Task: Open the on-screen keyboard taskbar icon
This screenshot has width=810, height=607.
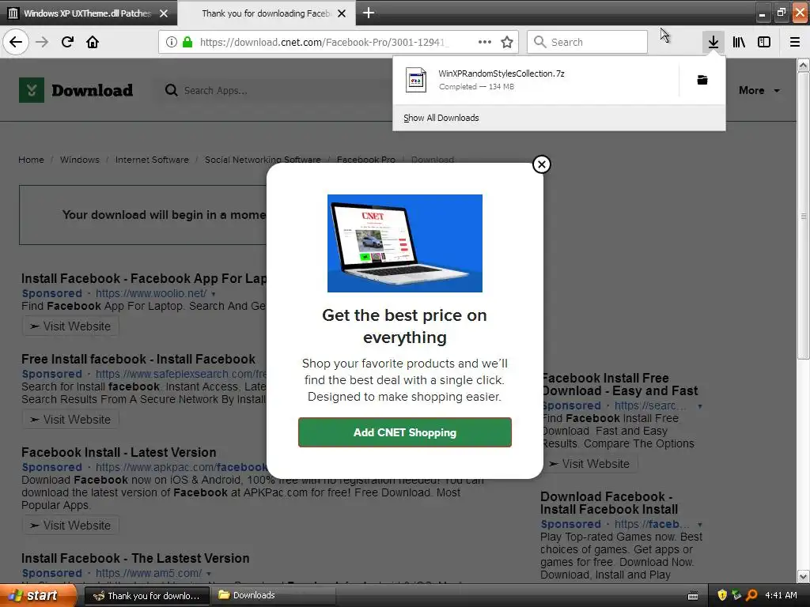Action: click(693, 596)
